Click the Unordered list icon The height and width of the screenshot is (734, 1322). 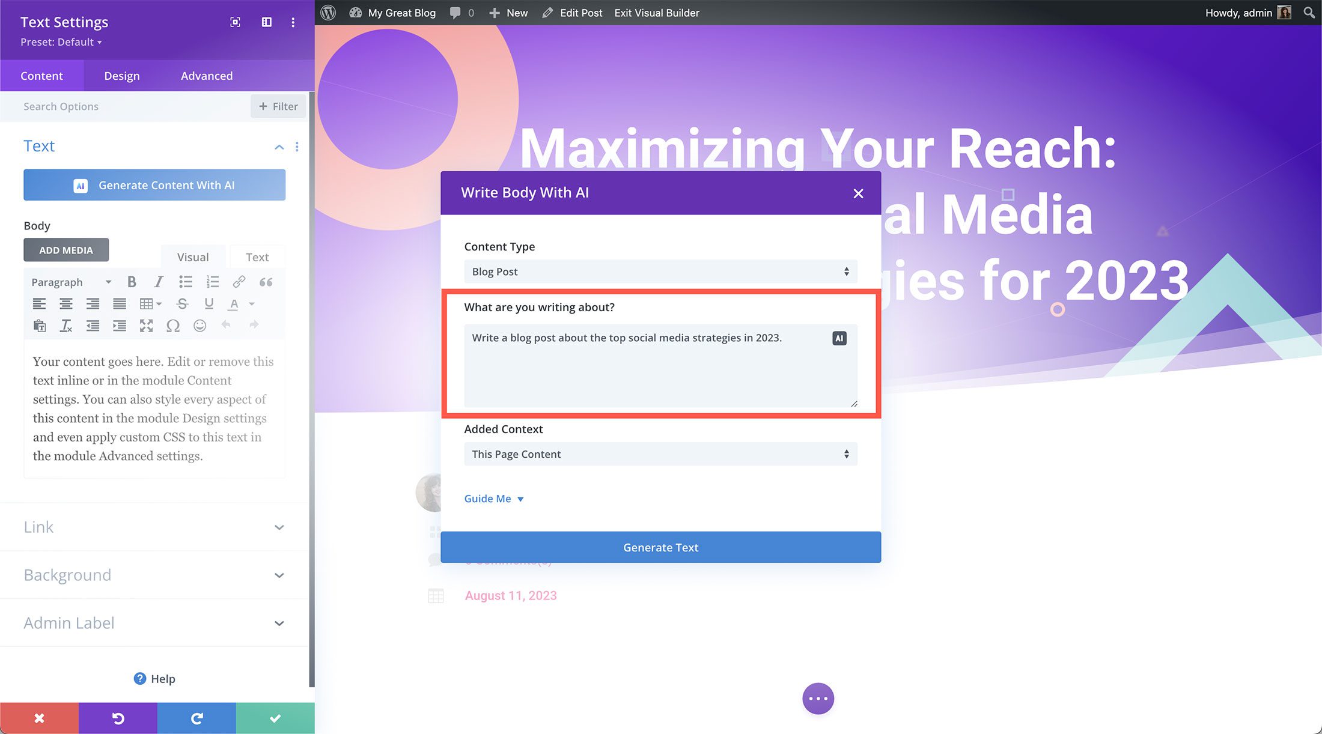[x=184, y=282]
